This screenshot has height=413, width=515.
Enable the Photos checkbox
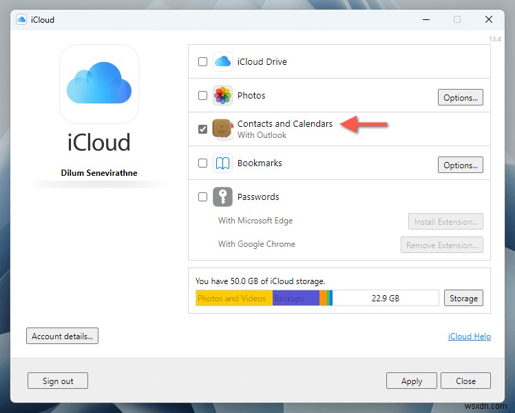[202, 95]
